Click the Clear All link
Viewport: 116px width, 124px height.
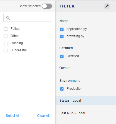43,116
